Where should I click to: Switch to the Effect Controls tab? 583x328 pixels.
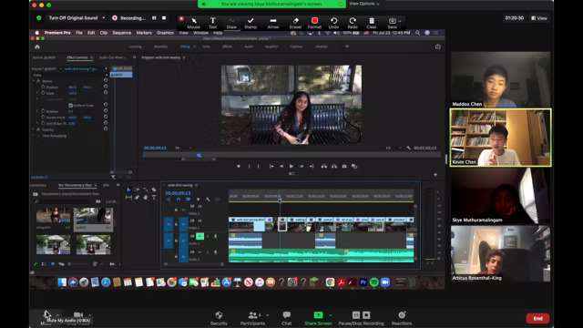click(x=77, y=57)
